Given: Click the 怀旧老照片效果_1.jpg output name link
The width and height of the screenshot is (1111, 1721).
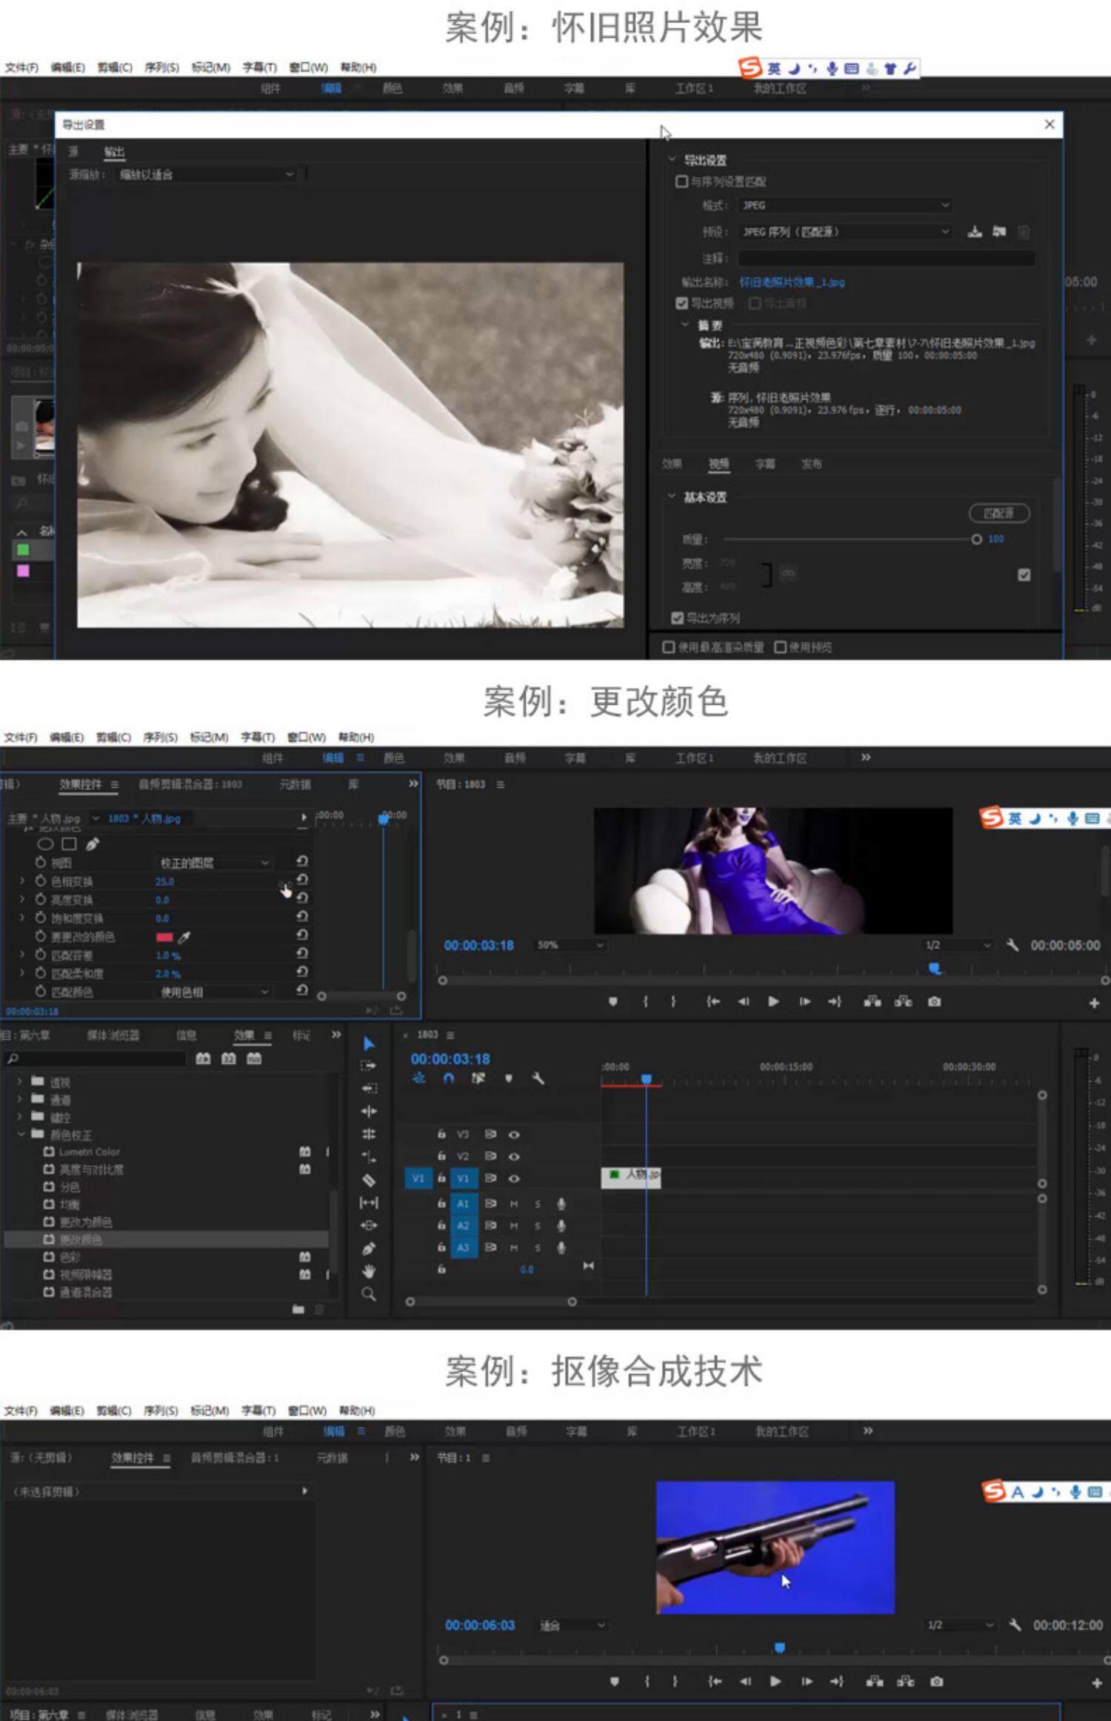Looking at the screenshot, I should click(x=791, y=282).
